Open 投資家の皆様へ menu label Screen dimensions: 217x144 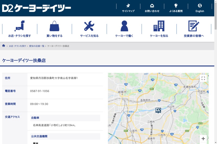click(x=194, y=36)
